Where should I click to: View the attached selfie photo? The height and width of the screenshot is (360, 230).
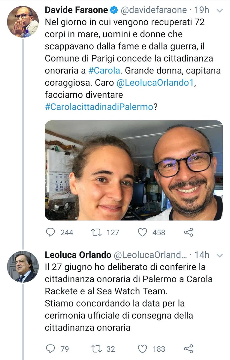click(134, 170)
